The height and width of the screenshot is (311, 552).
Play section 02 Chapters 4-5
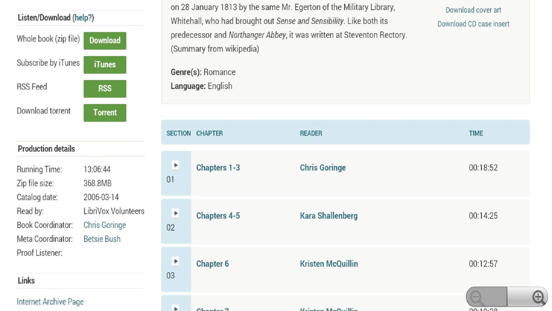point(175,213)
